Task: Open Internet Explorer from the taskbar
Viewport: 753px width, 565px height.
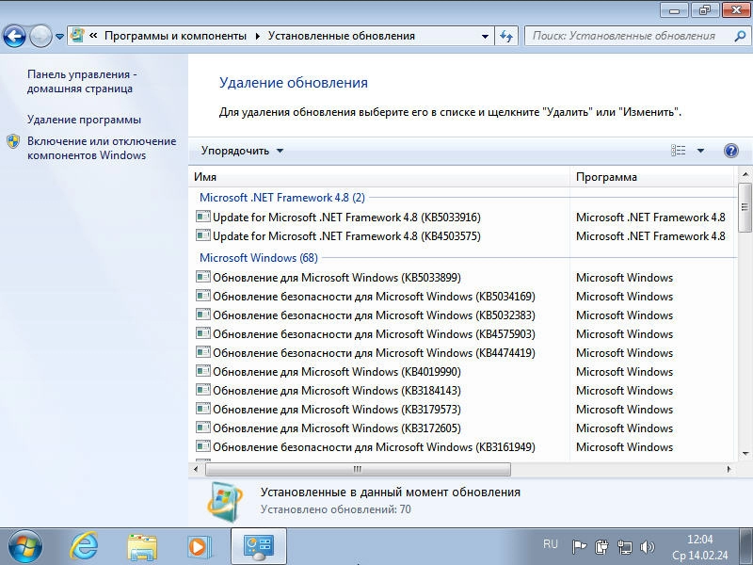Action: pos(85,545)
